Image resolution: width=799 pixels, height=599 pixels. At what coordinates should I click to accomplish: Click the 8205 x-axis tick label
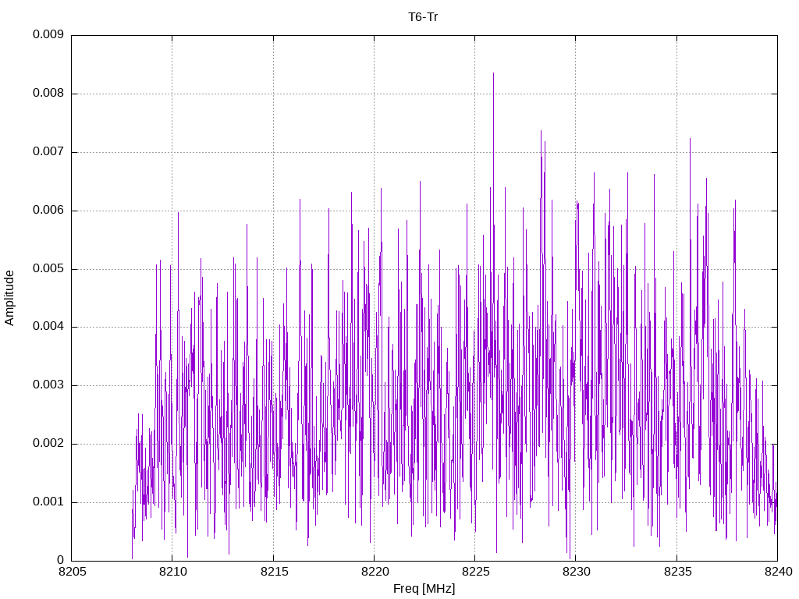pos(73,572)
